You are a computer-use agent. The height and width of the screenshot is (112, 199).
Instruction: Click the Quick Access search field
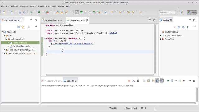point(167,12)
